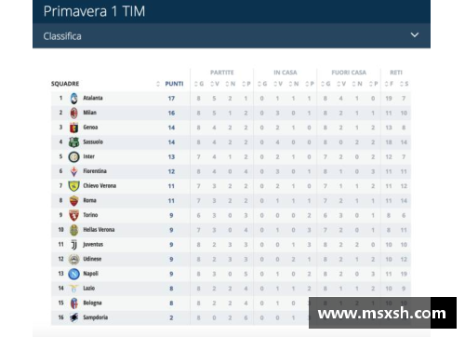Click the Atalanta team crest

(73, 99)
